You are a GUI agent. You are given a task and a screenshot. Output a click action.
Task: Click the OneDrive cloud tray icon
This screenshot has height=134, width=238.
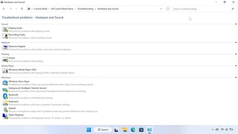(217, 130)
